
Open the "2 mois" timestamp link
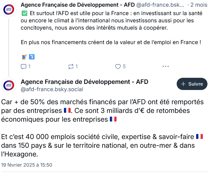point(199,5)
